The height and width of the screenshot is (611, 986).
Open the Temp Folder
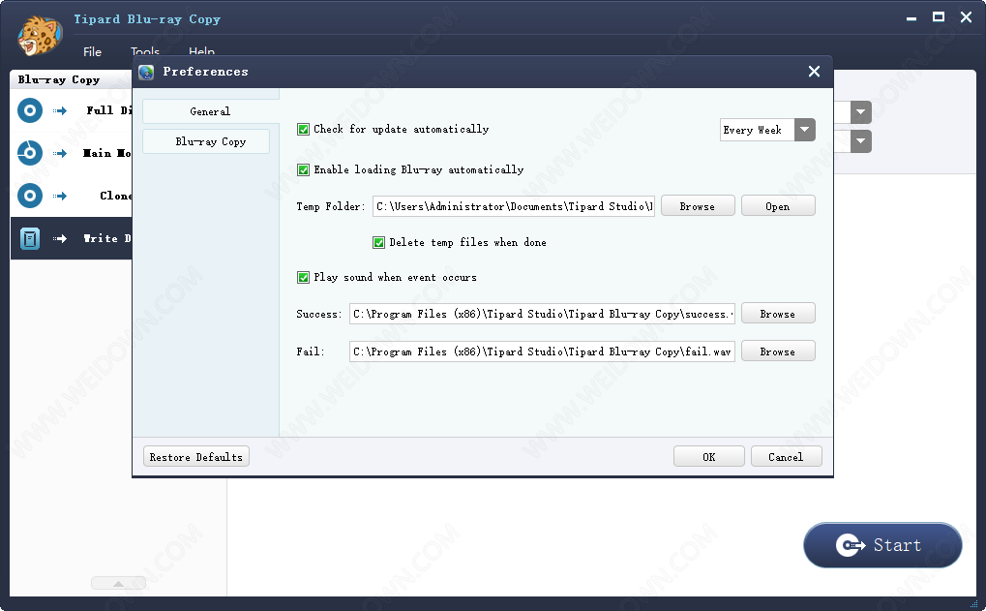point(778,206)
